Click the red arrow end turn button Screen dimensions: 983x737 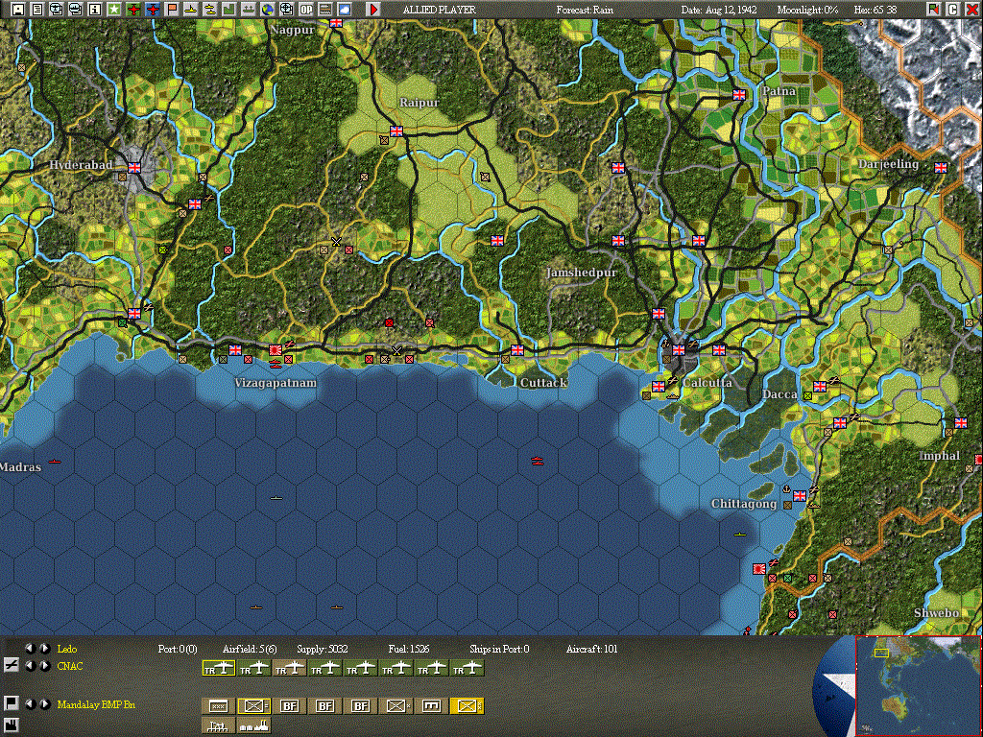(373, 10)
